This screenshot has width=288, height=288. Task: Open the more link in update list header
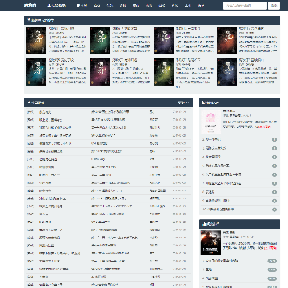[183, 102]
